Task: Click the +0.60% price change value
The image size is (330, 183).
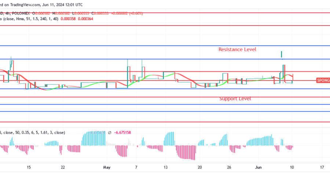Action: coord(136,13)
